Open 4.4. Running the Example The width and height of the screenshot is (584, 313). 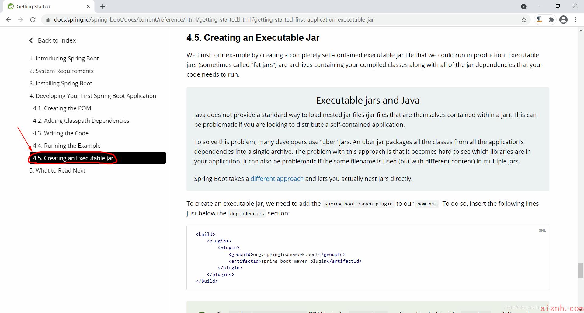(67, 146)
